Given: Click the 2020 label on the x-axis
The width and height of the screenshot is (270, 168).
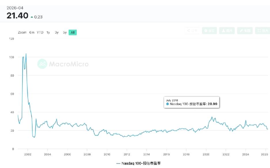Looking at the screenshot, I should click(x=206, y=154).
